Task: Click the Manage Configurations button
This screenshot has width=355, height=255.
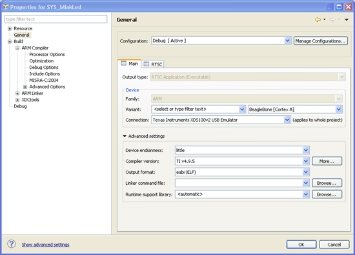Action: (x=320, y=41)
